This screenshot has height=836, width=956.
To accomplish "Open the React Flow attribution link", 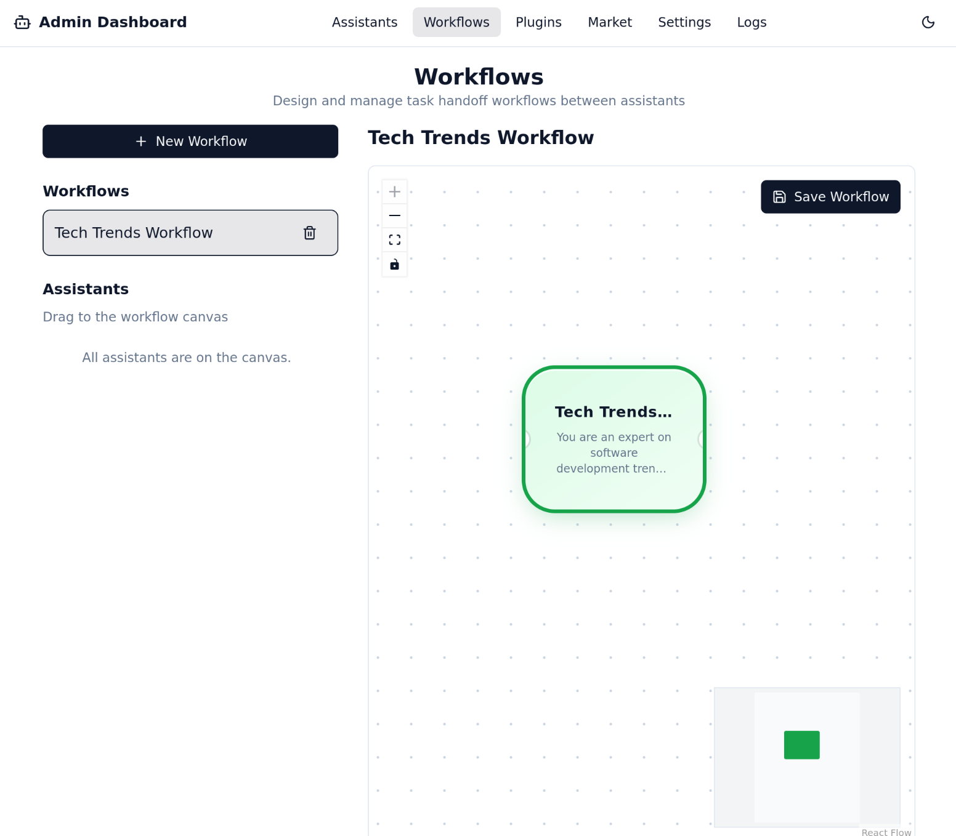I will tap(886, 832).
